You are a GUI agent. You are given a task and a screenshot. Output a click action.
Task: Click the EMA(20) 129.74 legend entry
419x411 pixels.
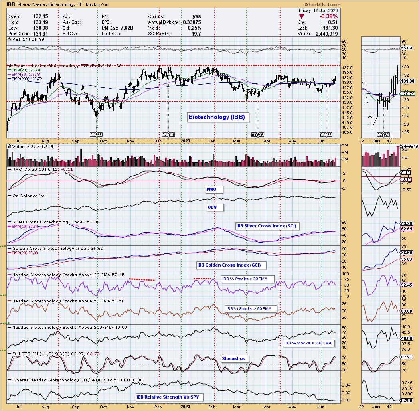click(x=26, y=70)
